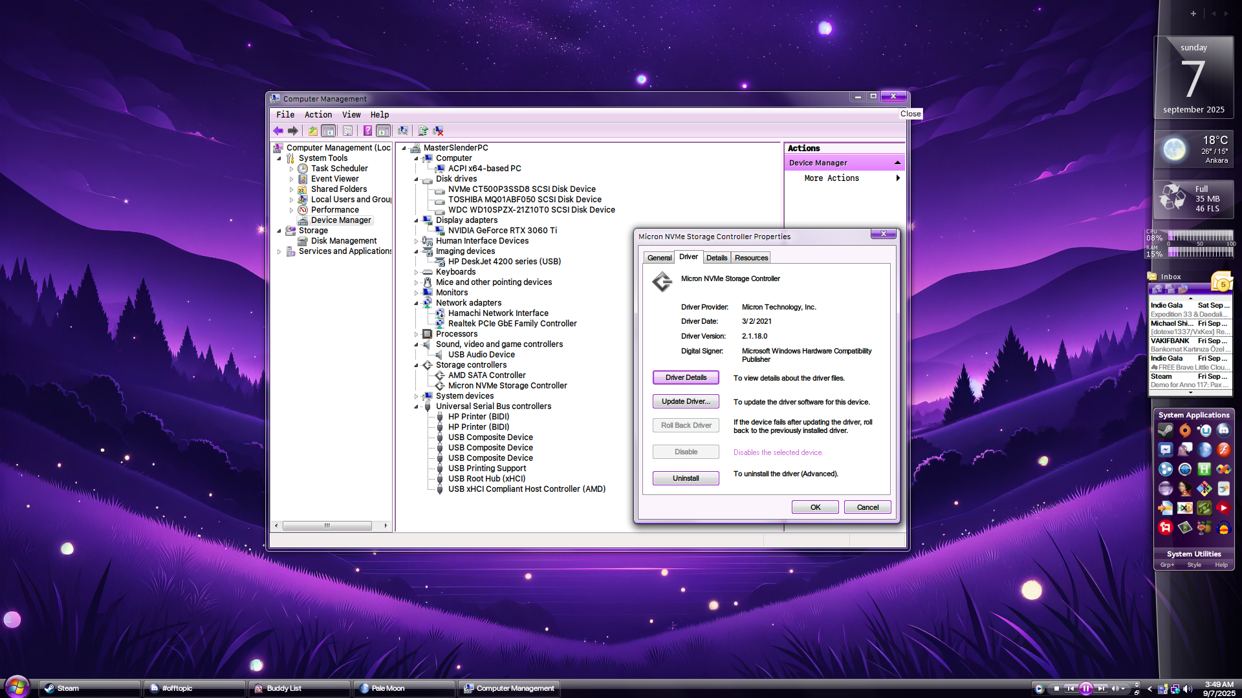Image resolution: width=1242 pixels, height=698 pixels.
Task: Click the Uninstall button in Properties dialog
Action: pyautogui.click(x=686, y=478)
